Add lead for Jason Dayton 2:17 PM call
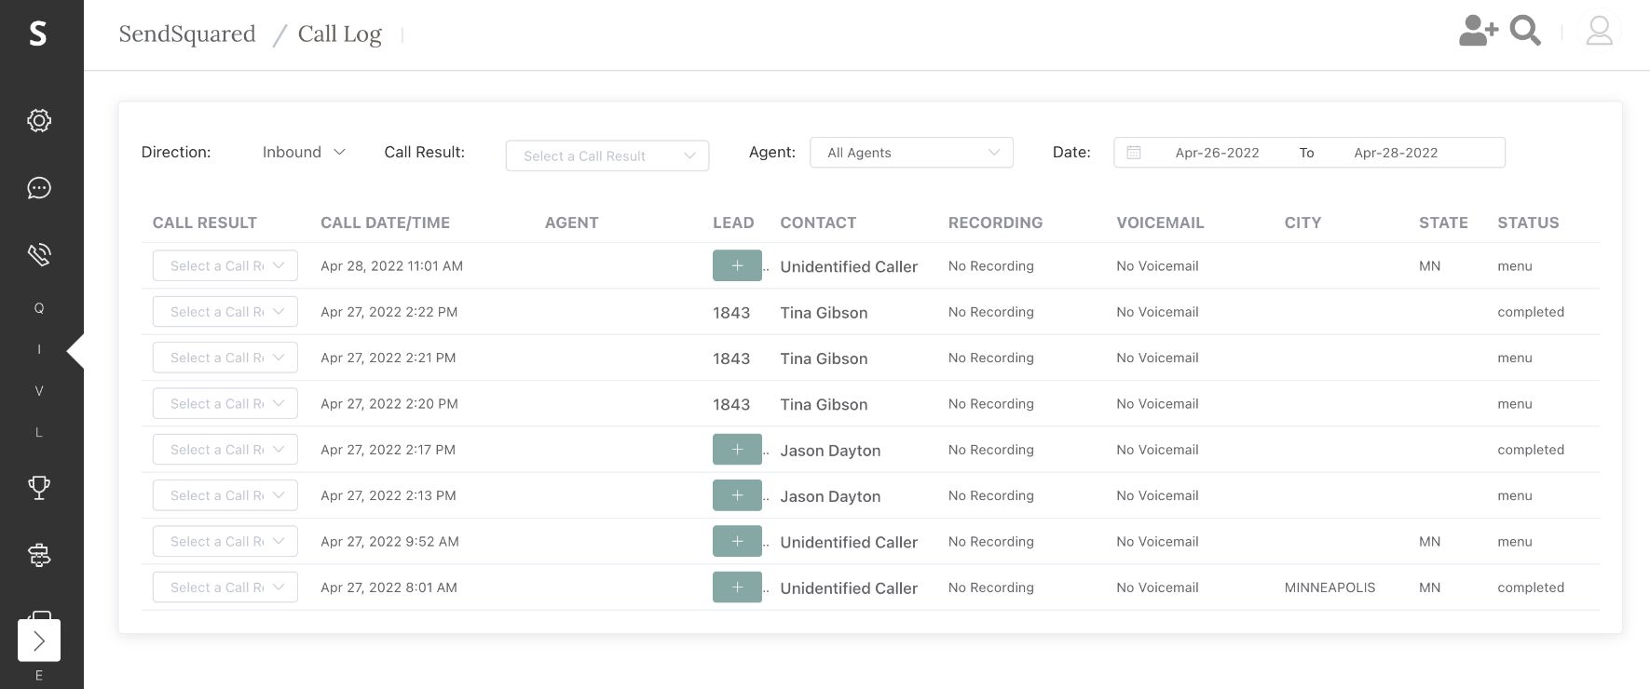Image resolution: width=1650 pixels, height=689 pixels. pyautogui.click(x=737, y=450)
